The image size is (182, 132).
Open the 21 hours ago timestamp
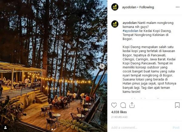pos(119,117)
